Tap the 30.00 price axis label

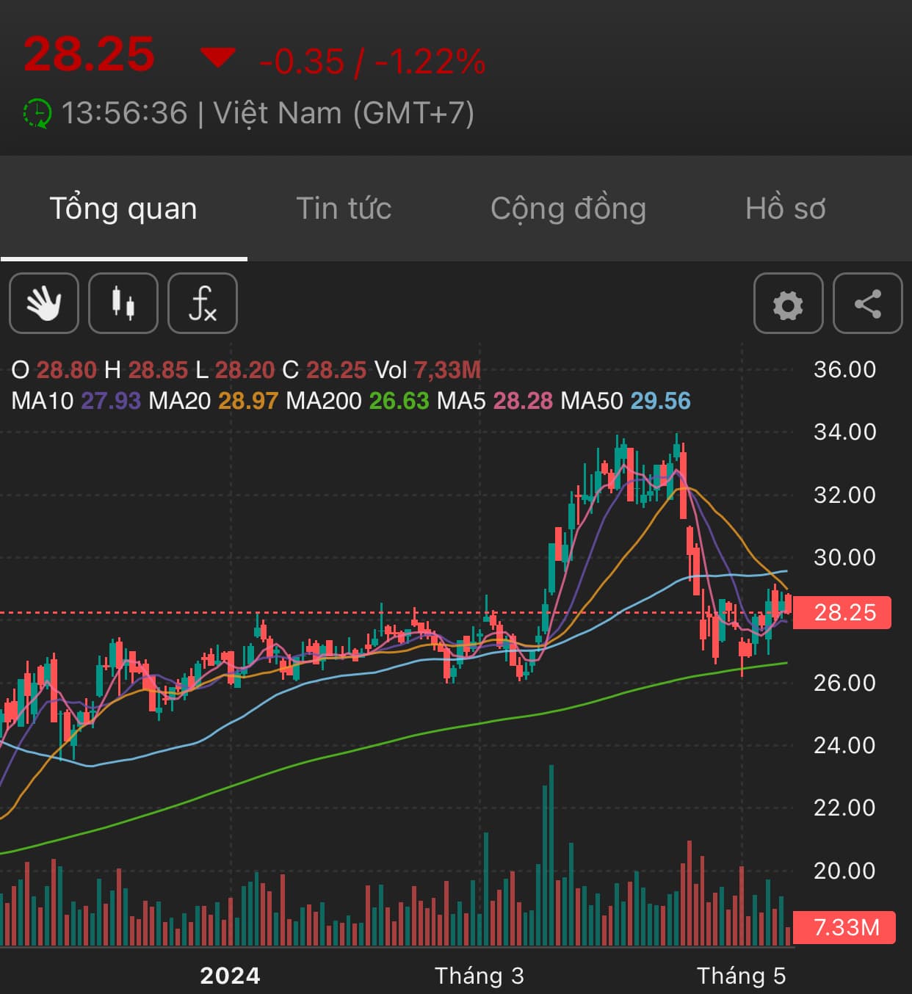(845, 557)
